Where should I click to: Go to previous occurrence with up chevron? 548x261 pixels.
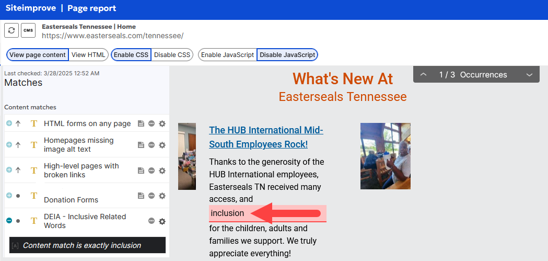(423, 75)
